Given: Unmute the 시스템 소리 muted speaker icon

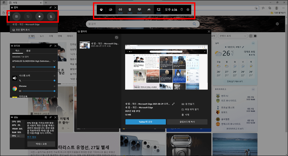Looking at the screenshot, I should click(20, 80).
